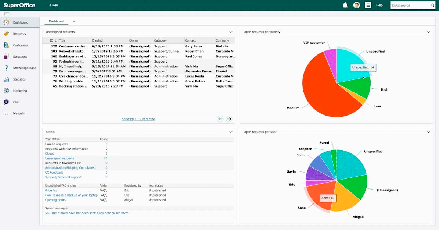
Task: Expand Unassigned requests panel dropdown
Action: [231, 32]
